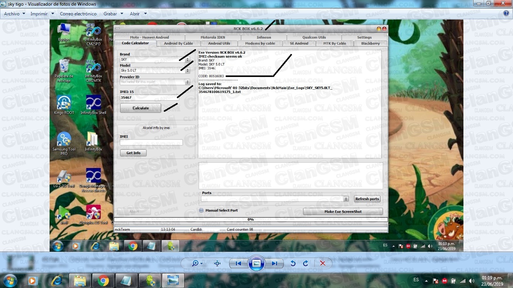Open the Modems by cable tab
The height and width of the screenshot is (288, 513).
(260, 43)
